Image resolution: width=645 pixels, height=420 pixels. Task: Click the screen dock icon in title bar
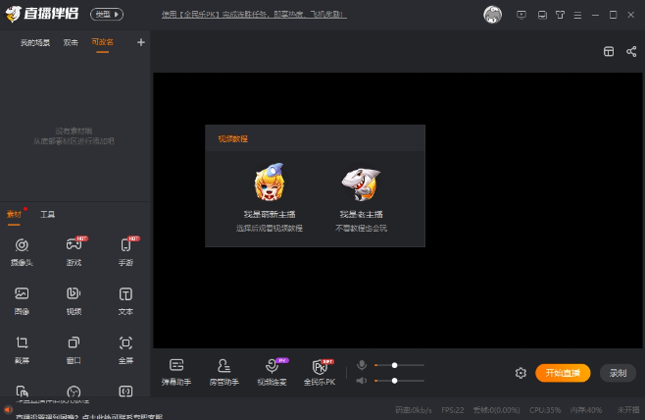pos(543,15)
